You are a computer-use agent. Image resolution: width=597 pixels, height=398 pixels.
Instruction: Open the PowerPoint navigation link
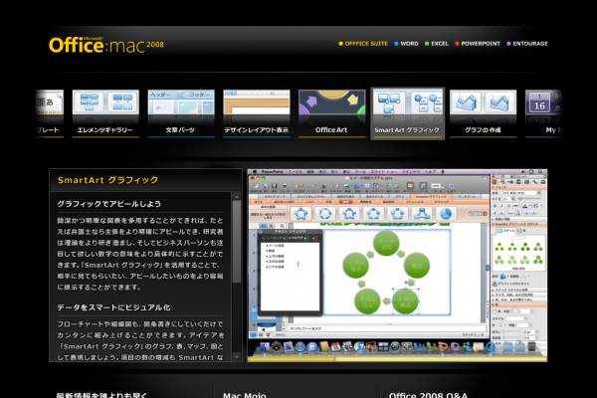(478, 44)
